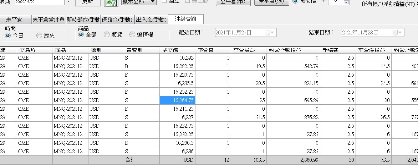Click the 全平倉(限) button
Image resolution: width=418 pixels, height=165 pixels.
[x=271, y=2]
